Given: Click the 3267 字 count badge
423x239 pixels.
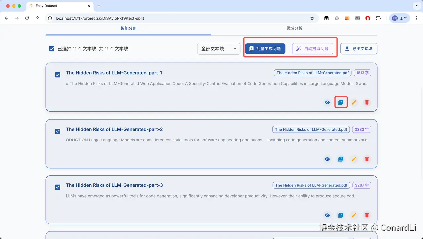Looking at the screenshot, I should [362, 185].
